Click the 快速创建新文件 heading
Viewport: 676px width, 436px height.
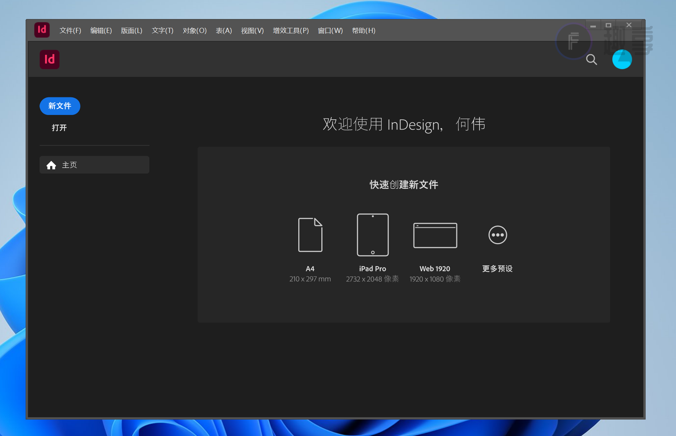(x=404, y=185)
